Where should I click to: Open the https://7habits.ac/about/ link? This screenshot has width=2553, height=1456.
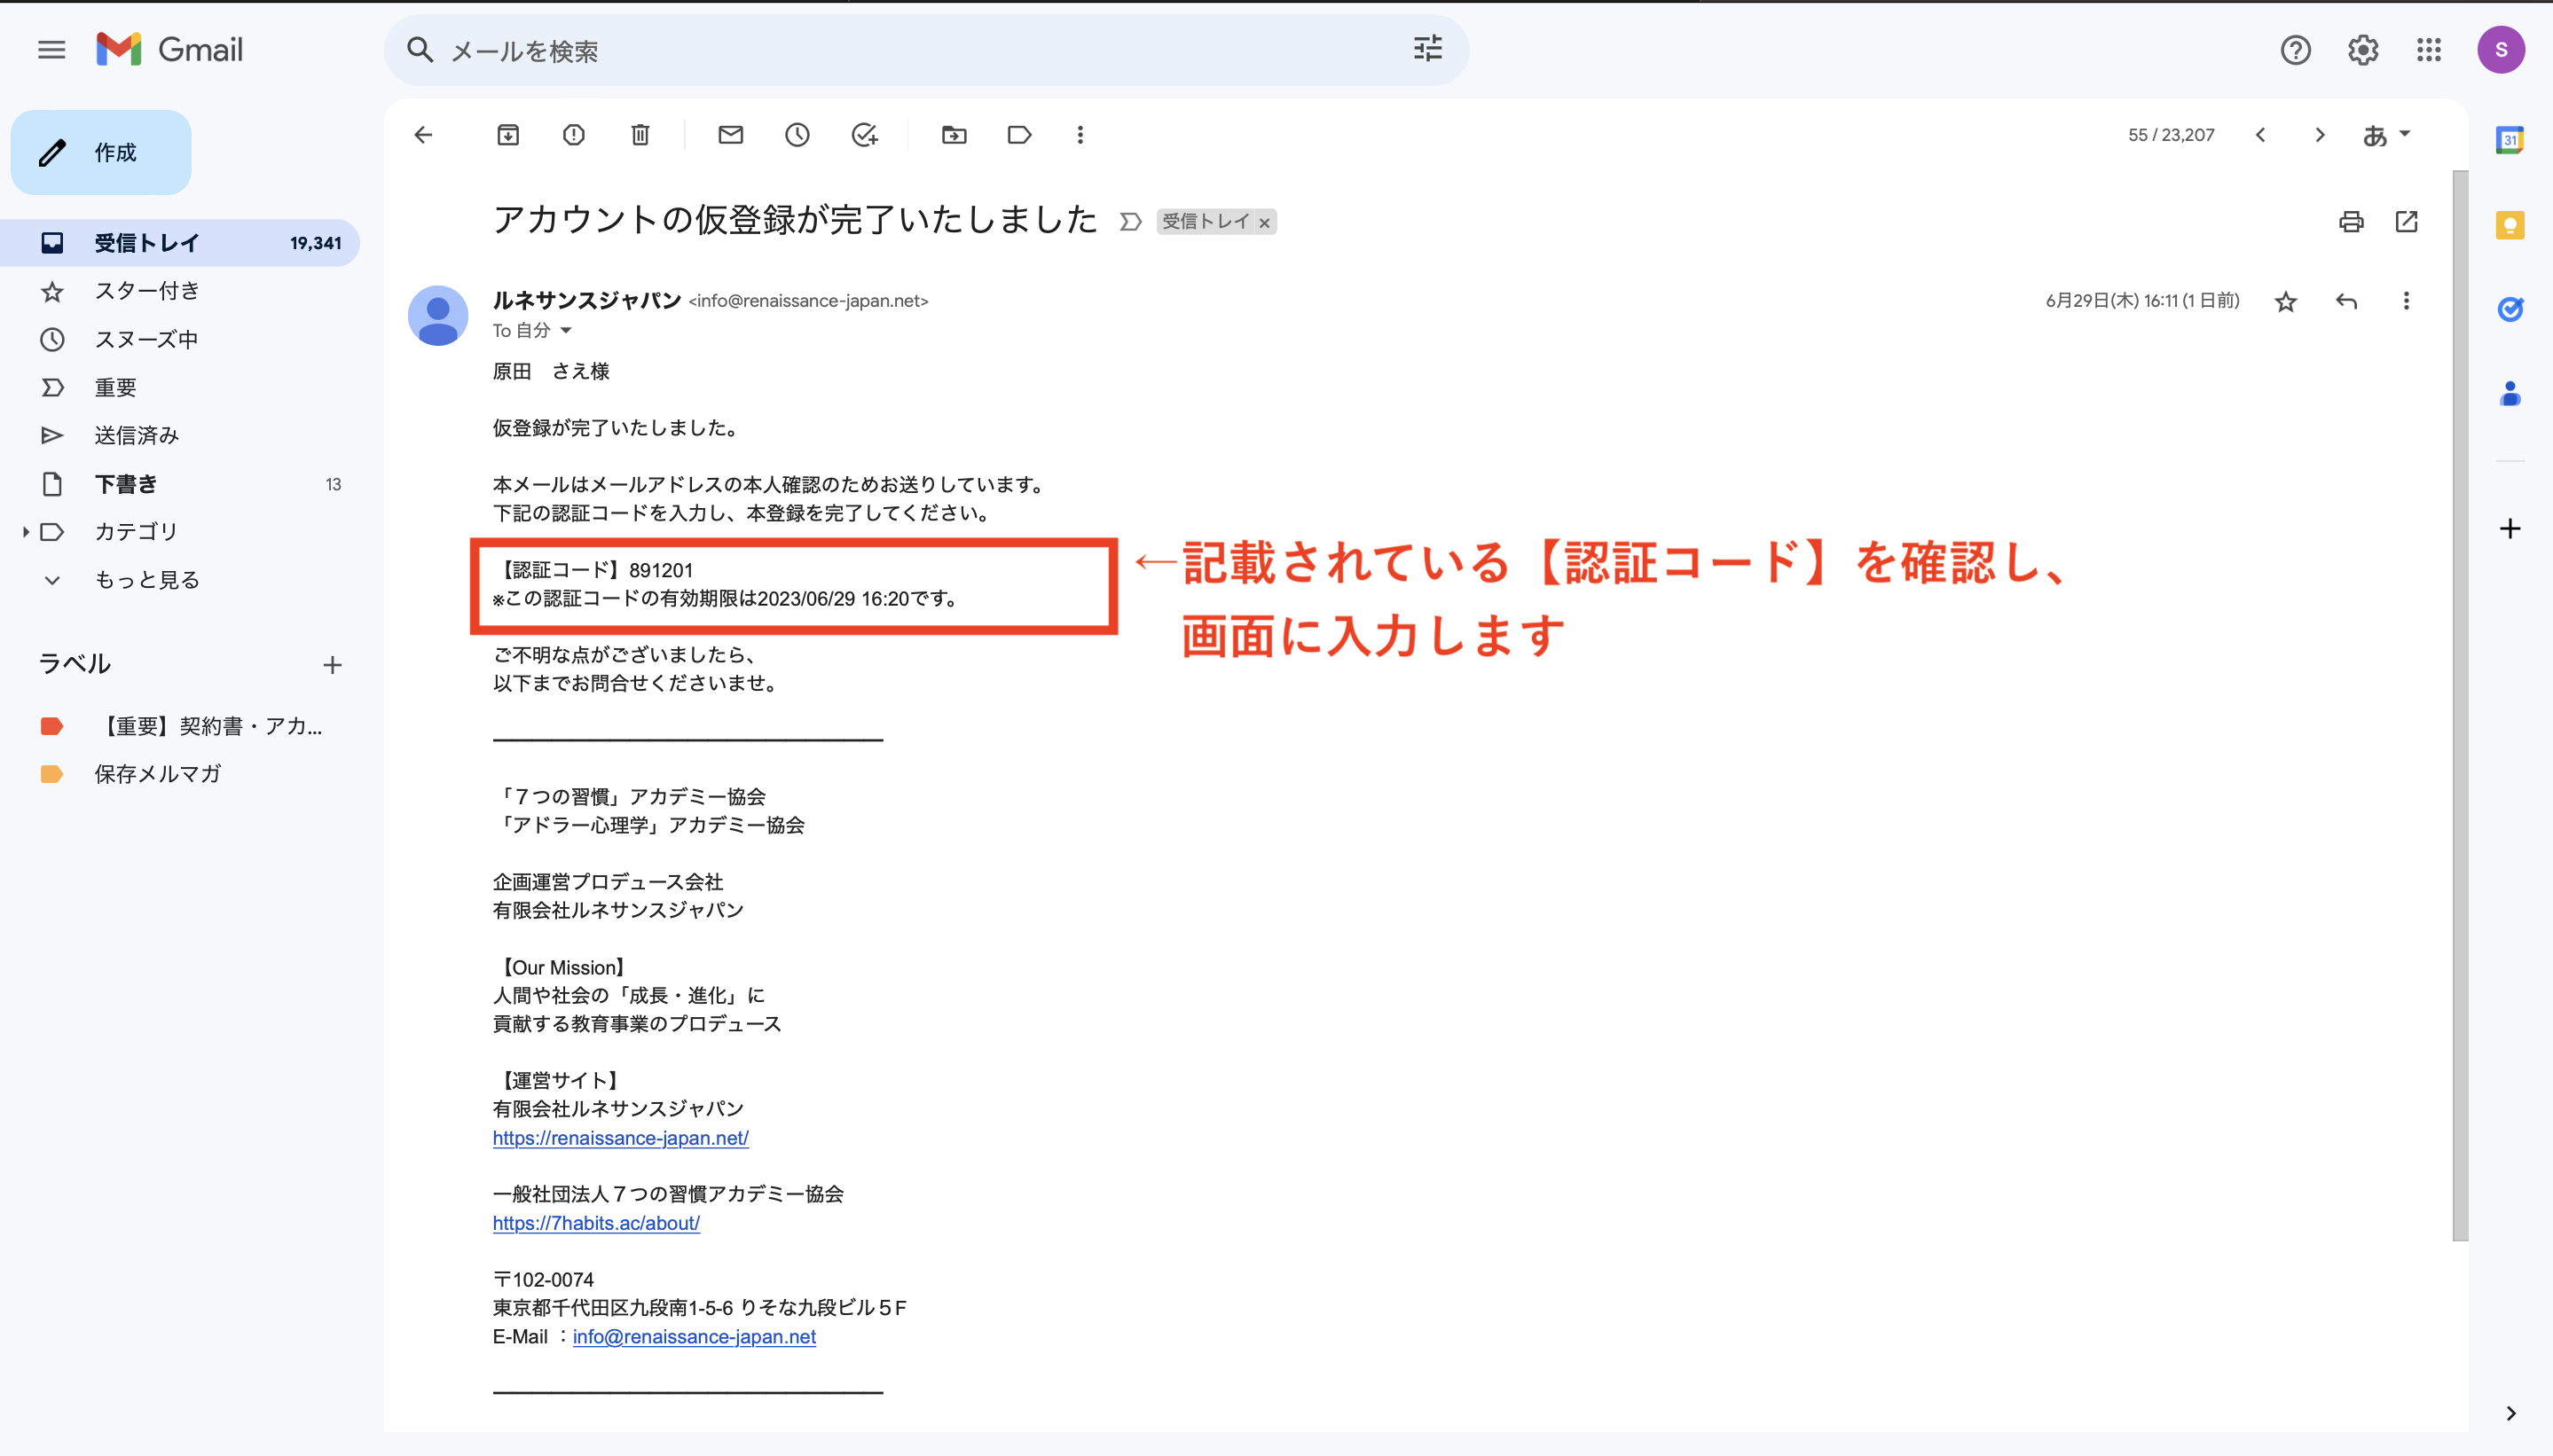pos(596,1223)
